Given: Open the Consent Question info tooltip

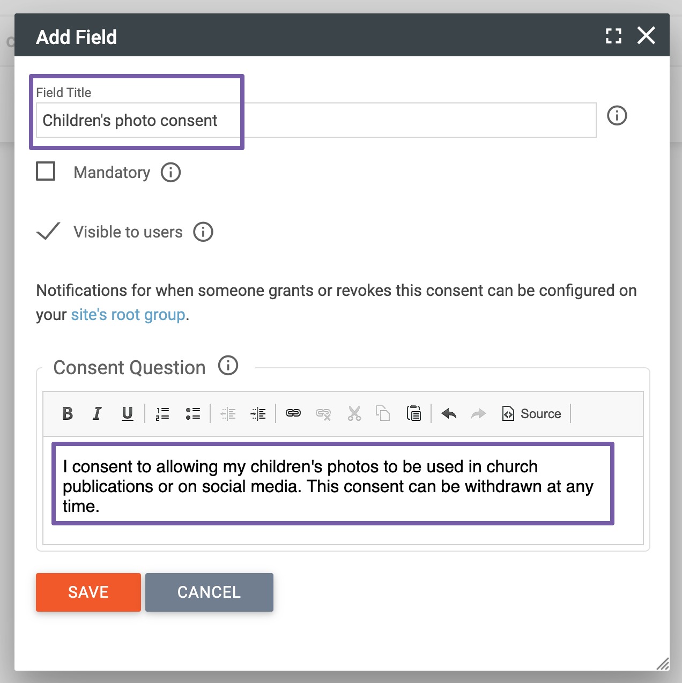Looking at the screenshot, I should click(x=228, y=366).
